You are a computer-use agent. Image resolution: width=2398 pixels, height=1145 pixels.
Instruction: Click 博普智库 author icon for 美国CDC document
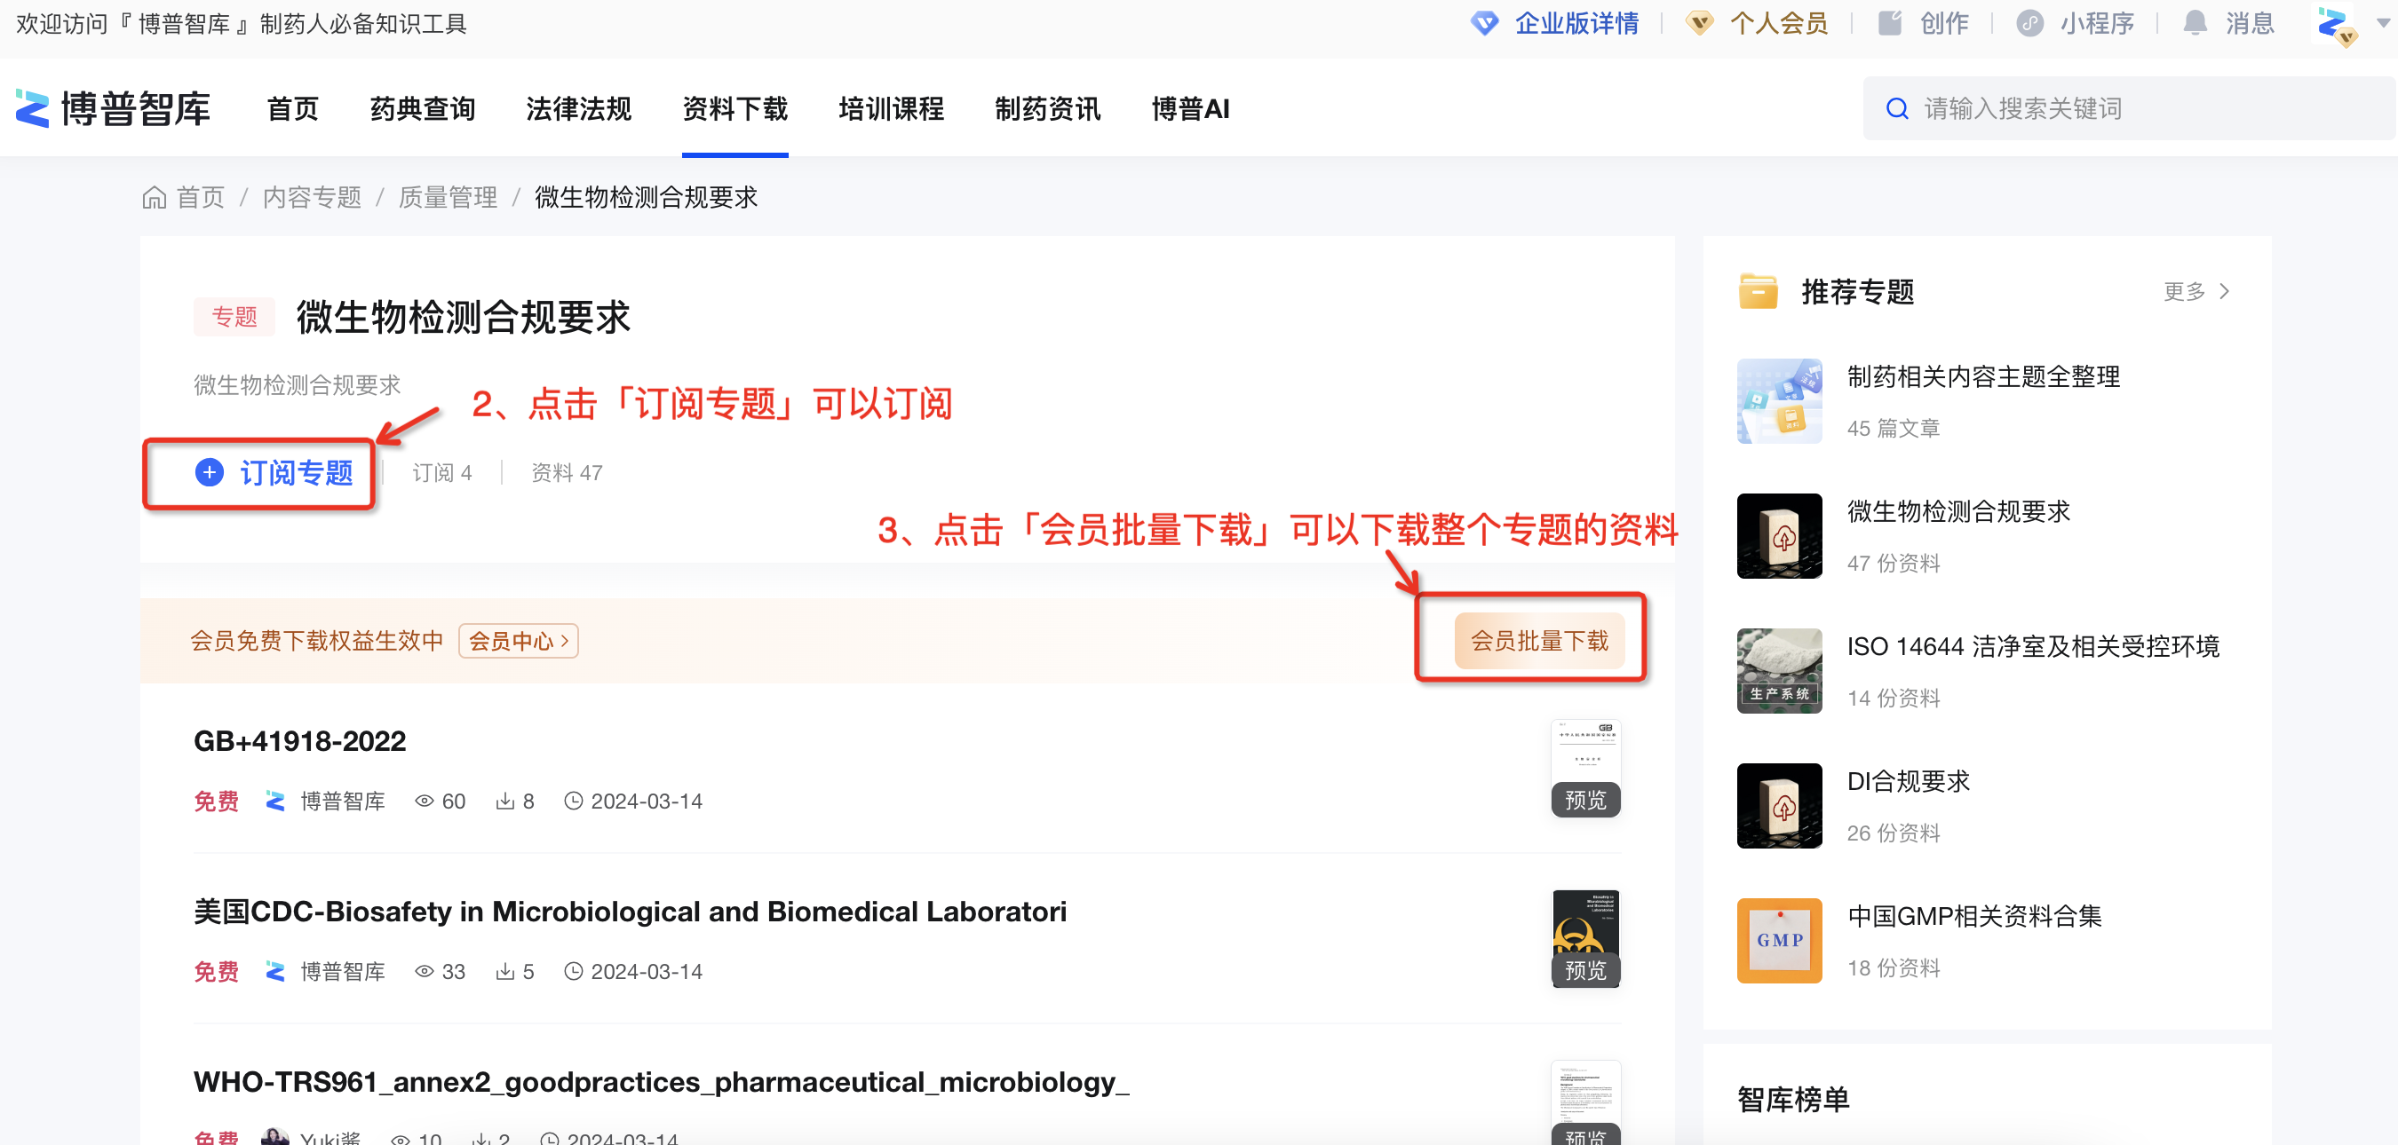click(x=274, y=971)
